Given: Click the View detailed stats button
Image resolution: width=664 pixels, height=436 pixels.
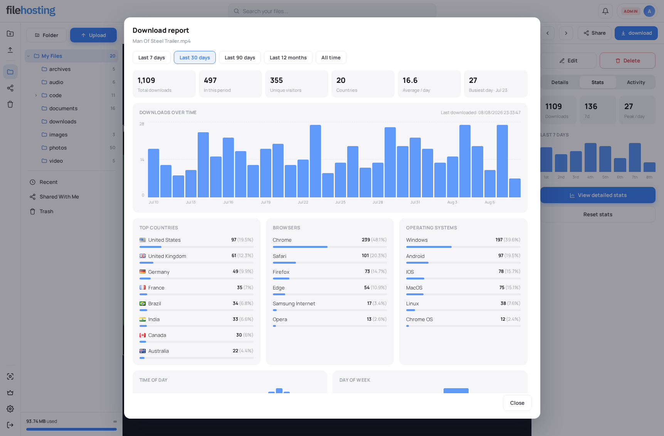Looking at the screenshot, I should click(598, 195).
